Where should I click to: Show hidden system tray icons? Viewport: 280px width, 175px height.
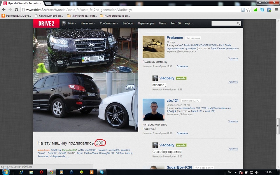(236, 172)
